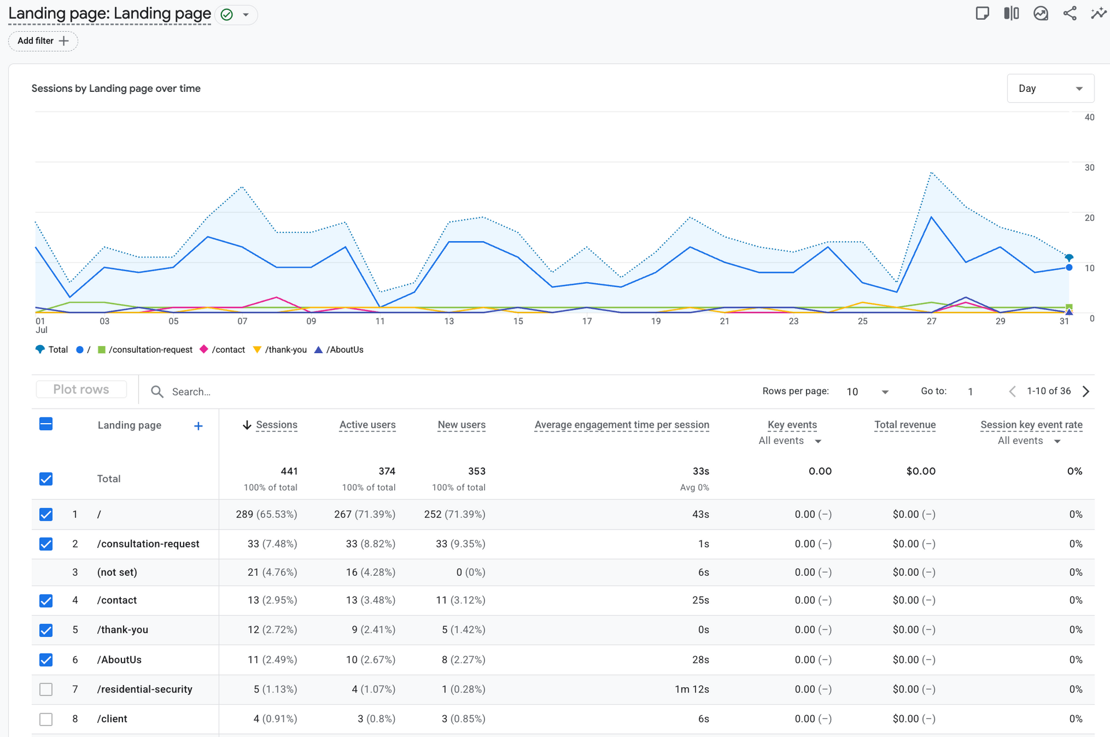This screenshot has height=737, width=1110.
Task: Click the edit comparisons icon
Action: (1011, 13)
